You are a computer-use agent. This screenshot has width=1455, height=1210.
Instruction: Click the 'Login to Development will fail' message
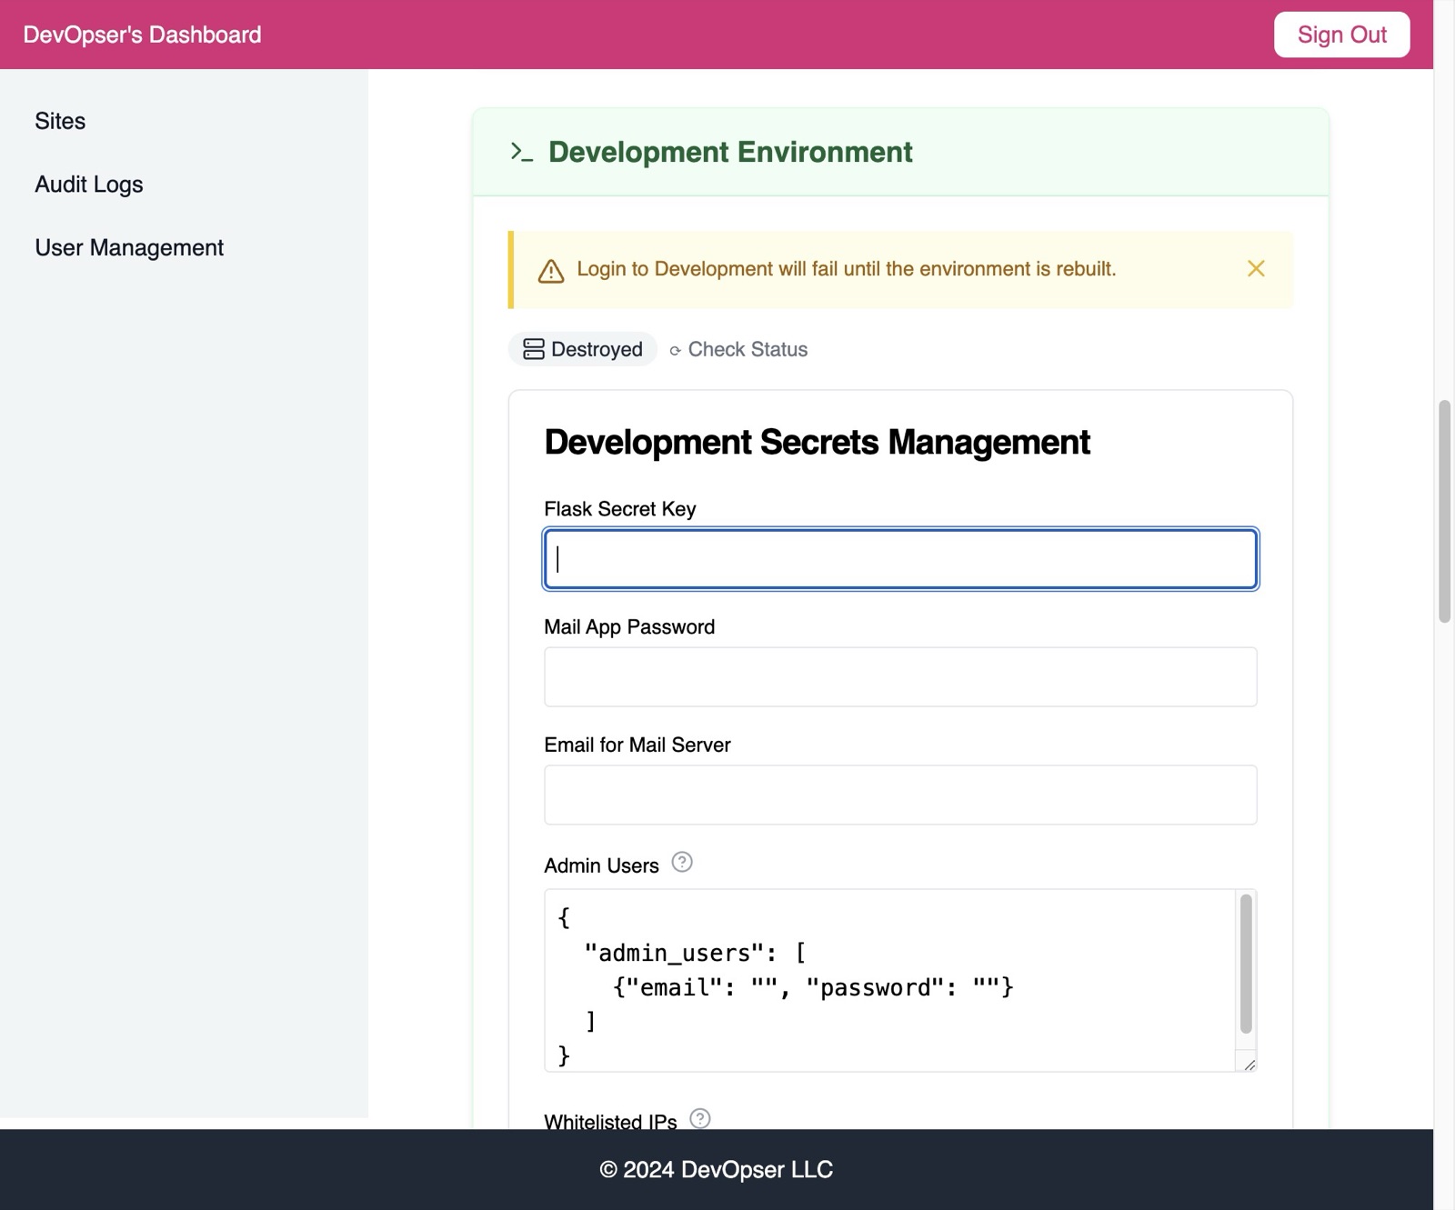(x=847, y=269)
